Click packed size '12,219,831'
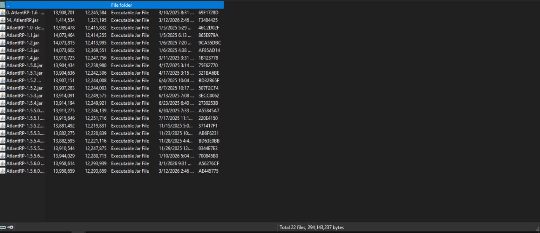 [x=96, y=126]
